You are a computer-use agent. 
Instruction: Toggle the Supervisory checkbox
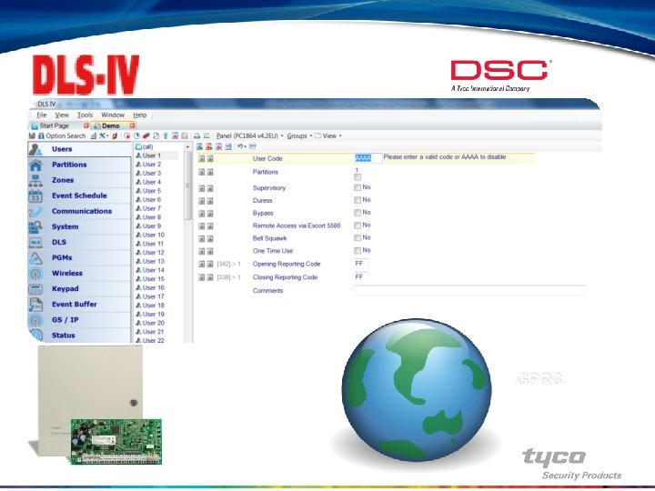pyautogui.click(x=358, y=187)
